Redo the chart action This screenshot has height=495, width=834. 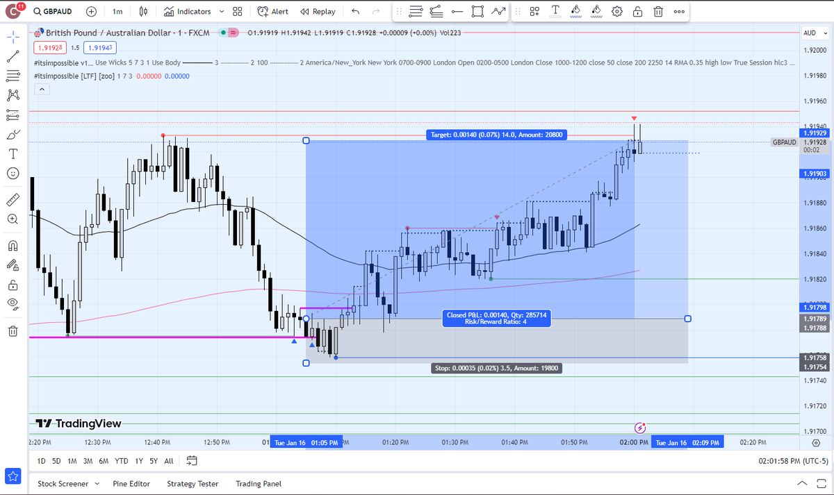click(x=376, y=12)
